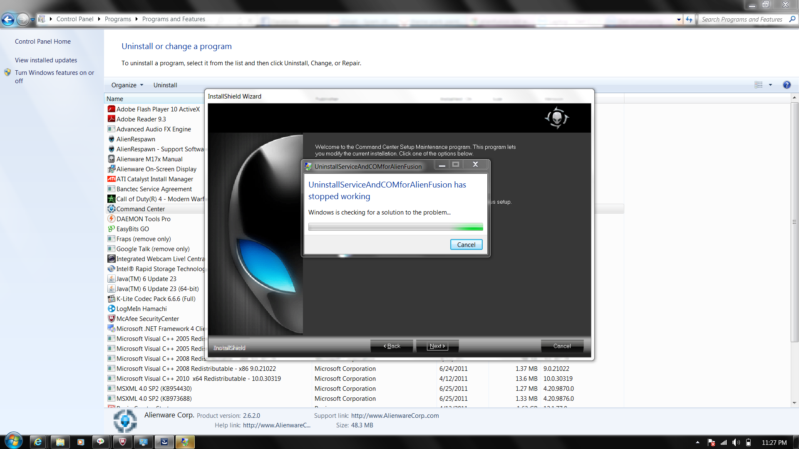The height and width of the screenshot is (449, 799).
Task: Expand the view options dropdown arrow
Action: (x=770, y=85)
